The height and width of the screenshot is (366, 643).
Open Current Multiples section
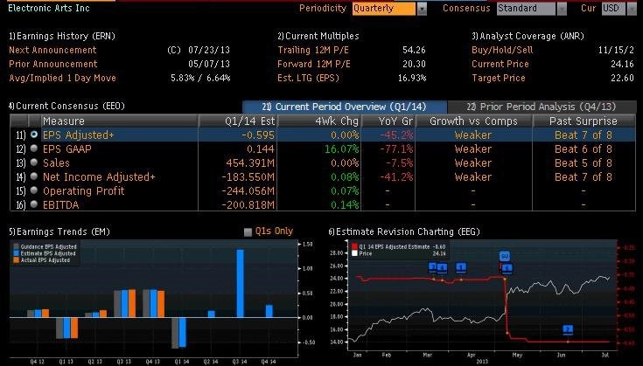click(318, 36)
